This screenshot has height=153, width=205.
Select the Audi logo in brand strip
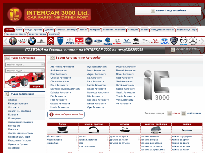(22, 41)
